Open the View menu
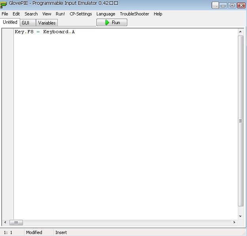The width and height of the screenshot is (247, 236). pos(47,14)
